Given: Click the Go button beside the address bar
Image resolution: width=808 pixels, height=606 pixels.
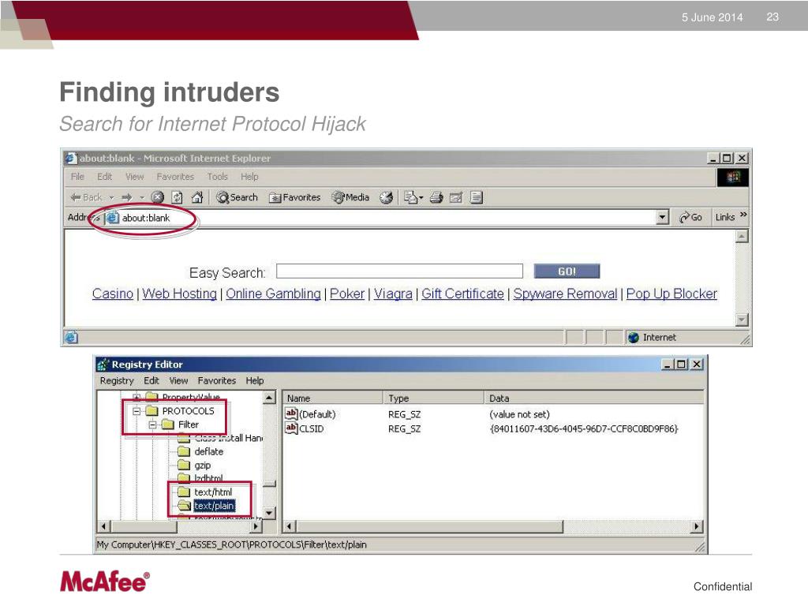Looking at the screenshot, I should [690, 218].
